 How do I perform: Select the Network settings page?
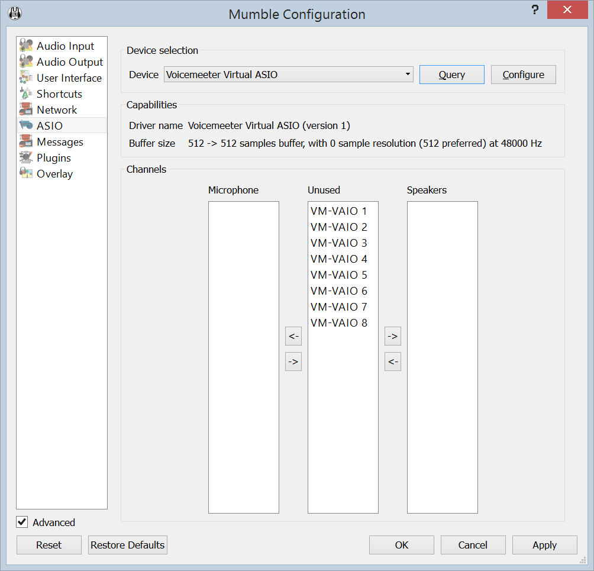click(62, 109)
